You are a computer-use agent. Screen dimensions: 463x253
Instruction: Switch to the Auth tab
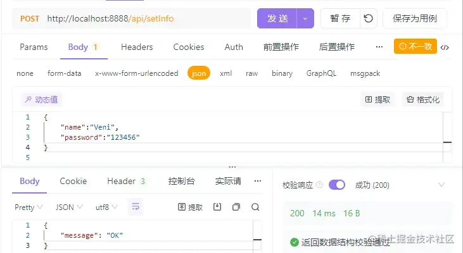tap(234, 47)
